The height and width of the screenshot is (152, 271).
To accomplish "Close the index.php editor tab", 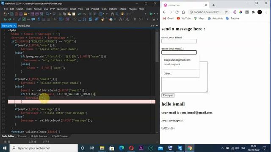I will coord(15,26).
